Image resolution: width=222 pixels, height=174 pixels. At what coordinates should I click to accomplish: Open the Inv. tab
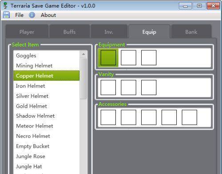109,32
